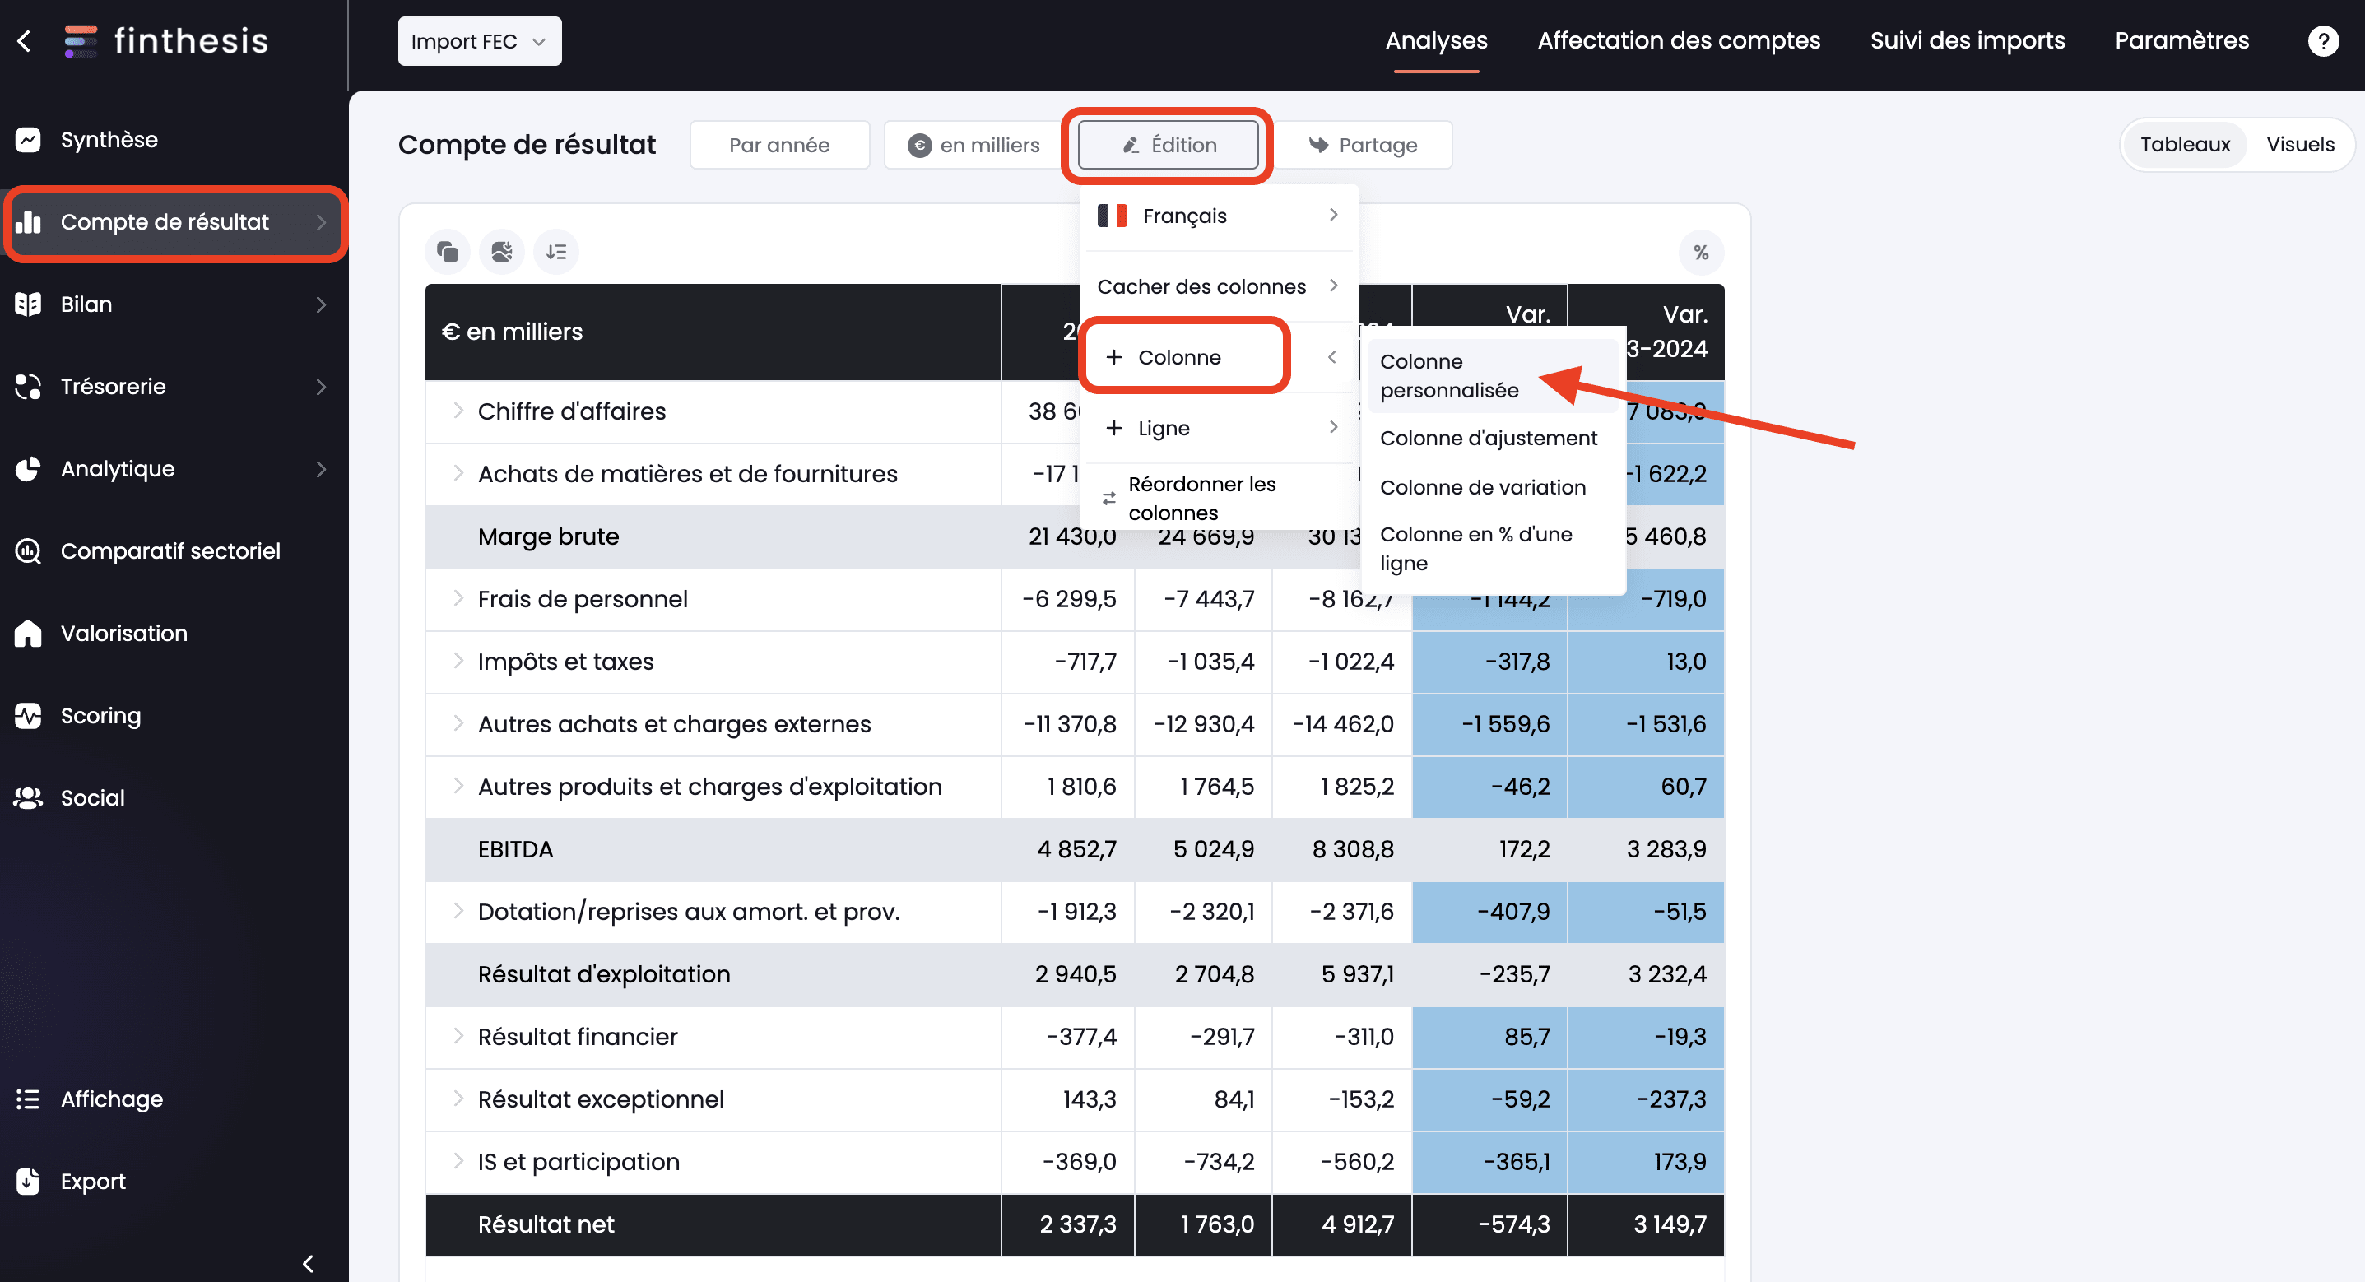Click the Résultat net 2024 value cell

1357,1224
